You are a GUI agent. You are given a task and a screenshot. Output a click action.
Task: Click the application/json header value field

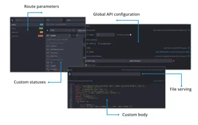pyautogui.click(x=150, y=61)
